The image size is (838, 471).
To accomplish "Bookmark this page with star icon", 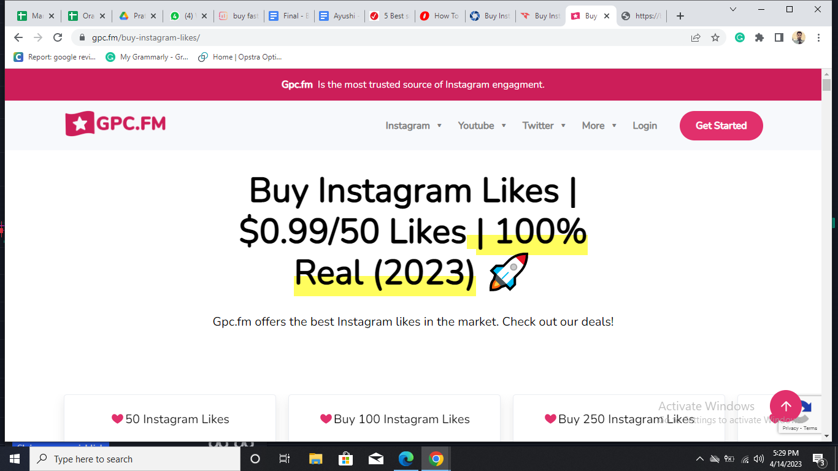I will point(715,37).
